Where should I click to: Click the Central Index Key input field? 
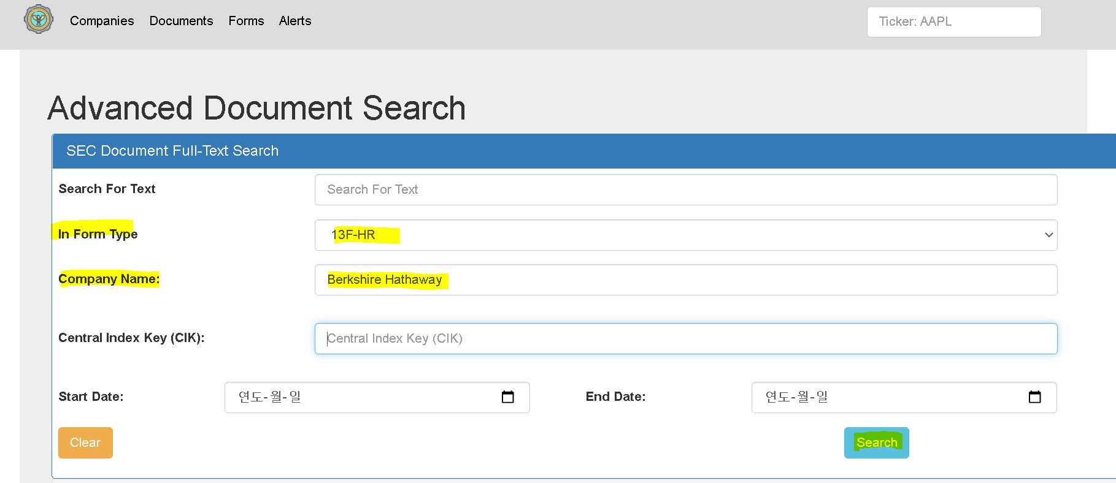[686, 338]
